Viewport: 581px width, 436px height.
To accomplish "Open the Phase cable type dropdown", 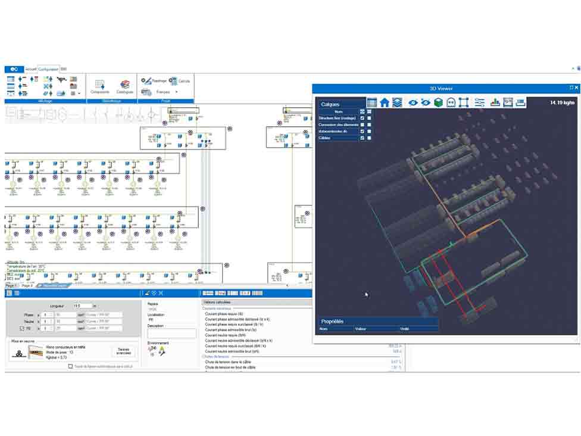I will pos(104,314).
